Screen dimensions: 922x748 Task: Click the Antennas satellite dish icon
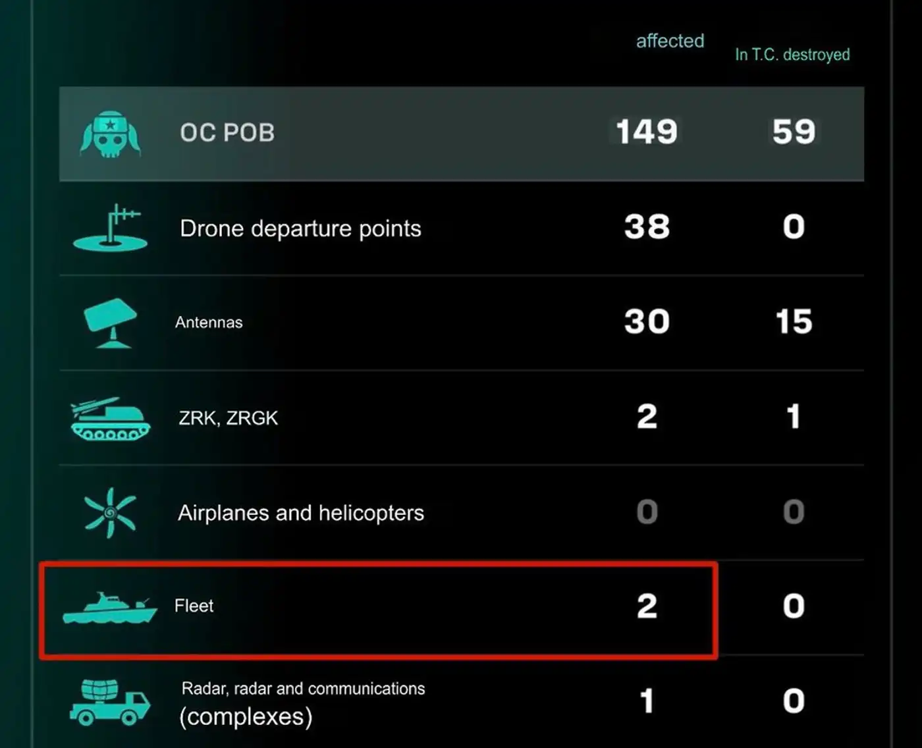click(x=111, y=323)
